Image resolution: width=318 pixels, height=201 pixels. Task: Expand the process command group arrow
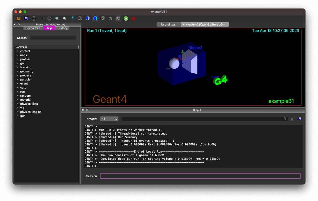pyautogui.click(x=17, y=75)
